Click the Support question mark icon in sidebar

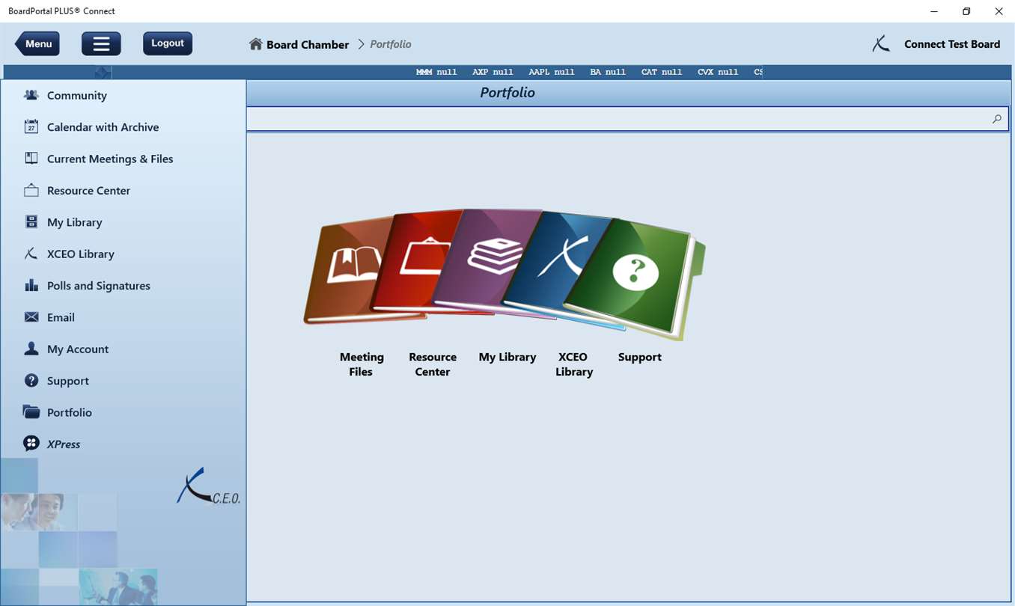click(31, 380)
